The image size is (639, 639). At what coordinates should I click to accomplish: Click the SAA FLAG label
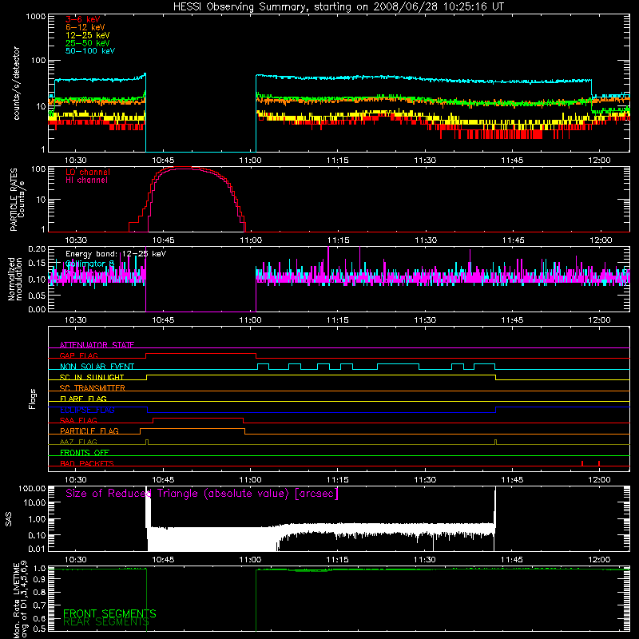tap(78, 420)
